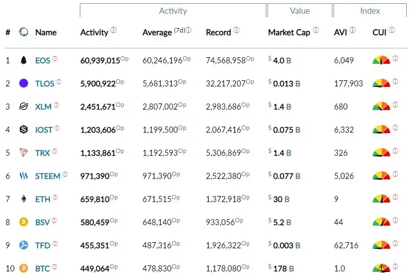Viewport: 410px width, 278px height.
Task: Open the BSV link
Action: point(42,222)
